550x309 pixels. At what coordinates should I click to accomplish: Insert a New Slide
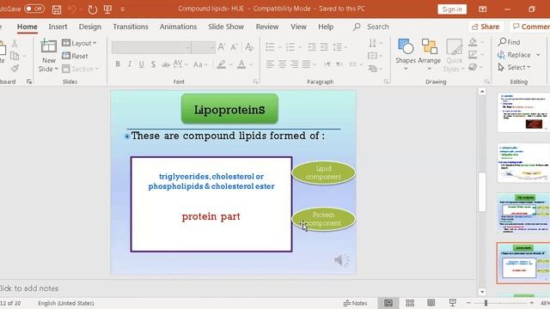point(48,55)
